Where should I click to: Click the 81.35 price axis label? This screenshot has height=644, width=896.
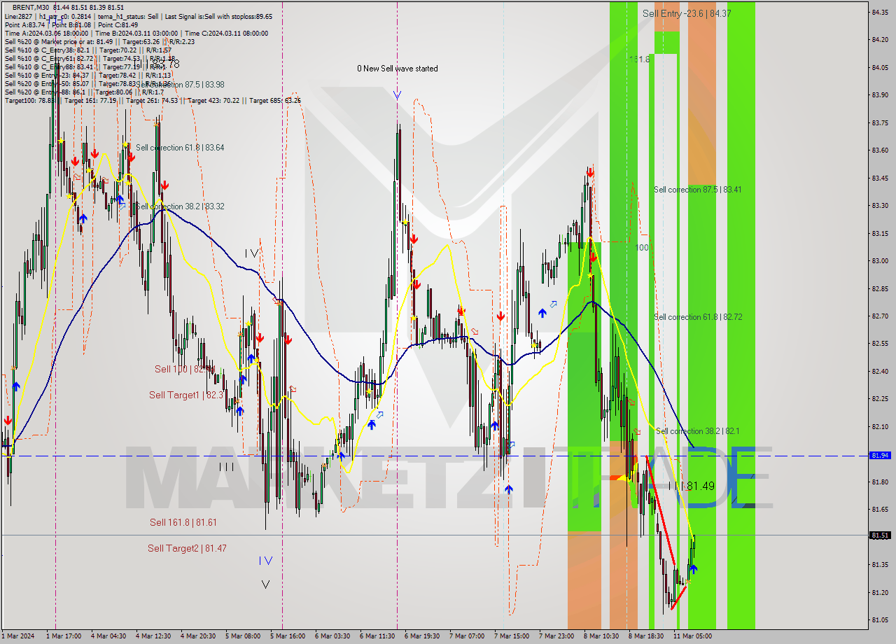click(x=880, y=564)
